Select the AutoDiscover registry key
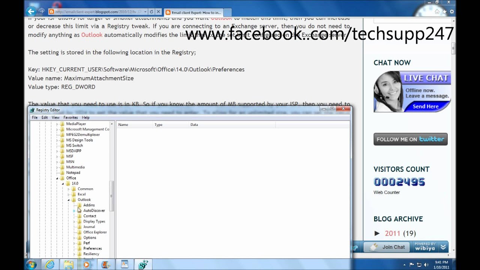Viewport: 480px width, 270px height. click(x=94, y=210)
